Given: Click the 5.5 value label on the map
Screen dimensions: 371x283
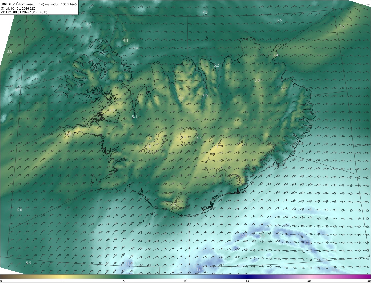Looking at the screenshot, I should point(28,263).
